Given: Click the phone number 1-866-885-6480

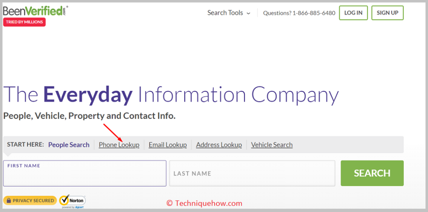Looking at the screenshot, I should coord(314,13).
